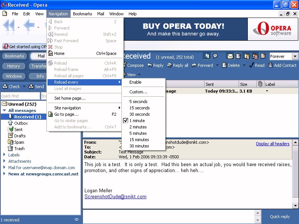This screenshot has height=224, width=299.
Task: Click the paperclip attachment column header
Action: point(260,84)
